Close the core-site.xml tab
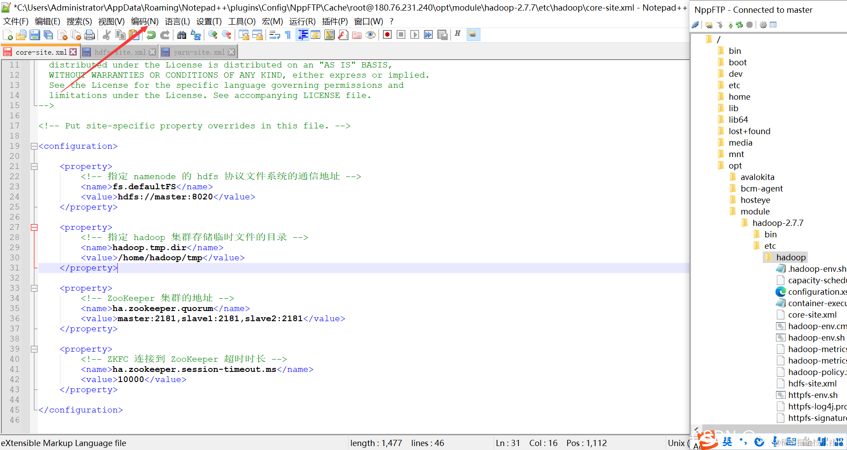Viewport: 847px width, 450px height. (73, 52)
